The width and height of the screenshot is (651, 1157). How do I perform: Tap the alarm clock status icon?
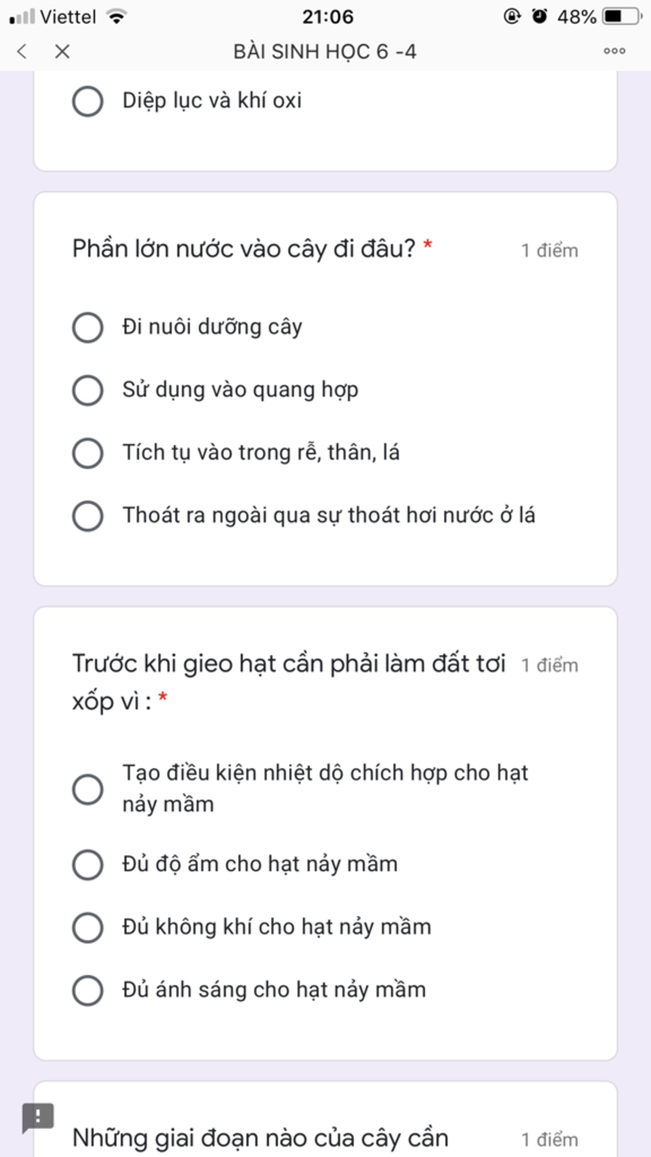pyautogui.click(x=540, y=17)
